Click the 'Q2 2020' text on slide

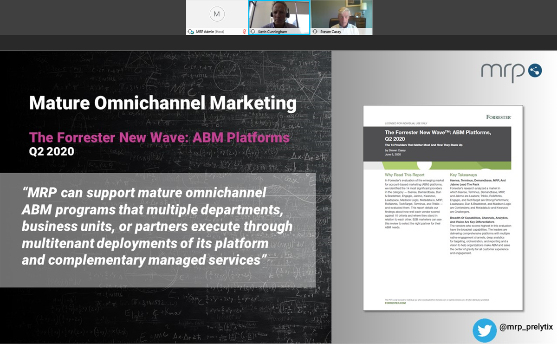coord(52,151)
